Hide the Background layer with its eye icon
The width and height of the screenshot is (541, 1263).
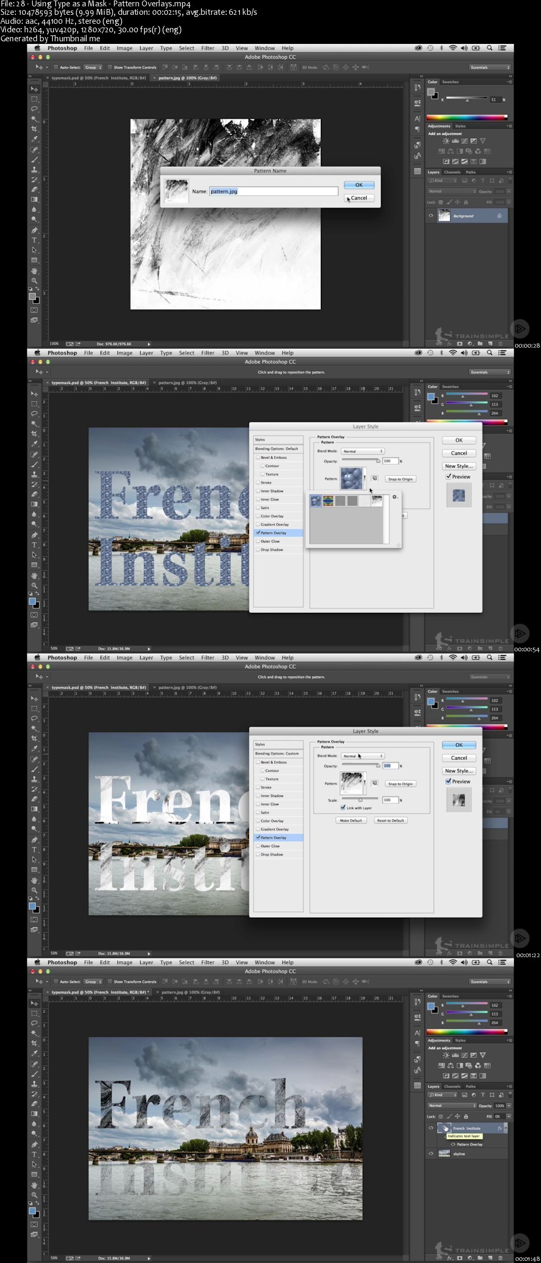pos(431,216)
